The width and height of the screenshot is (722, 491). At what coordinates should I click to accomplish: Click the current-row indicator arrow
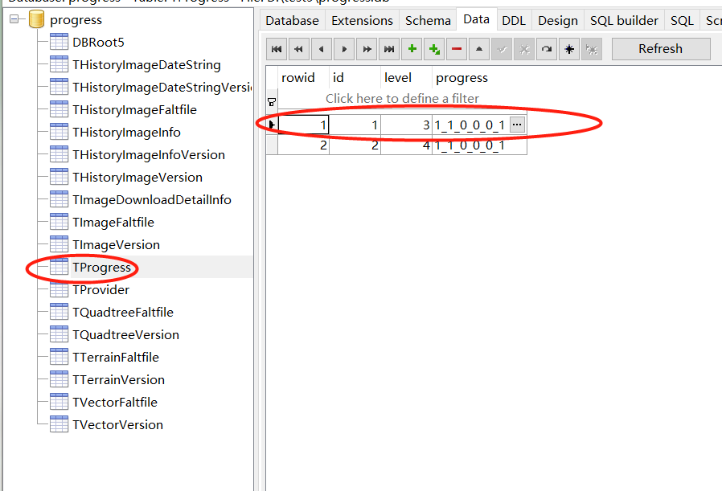pyautogui.click(x=272, y=125)
